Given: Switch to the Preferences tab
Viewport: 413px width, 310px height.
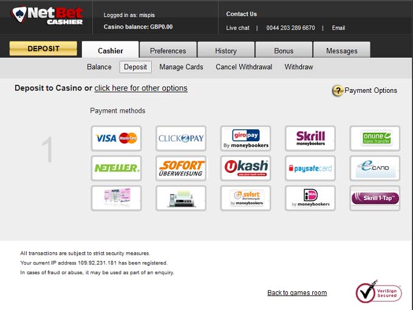Looking at the screenshot, I should 168,51.
